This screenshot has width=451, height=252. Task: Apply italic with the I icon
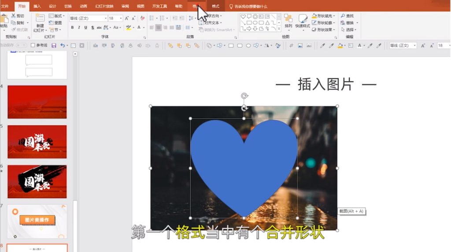79,27
